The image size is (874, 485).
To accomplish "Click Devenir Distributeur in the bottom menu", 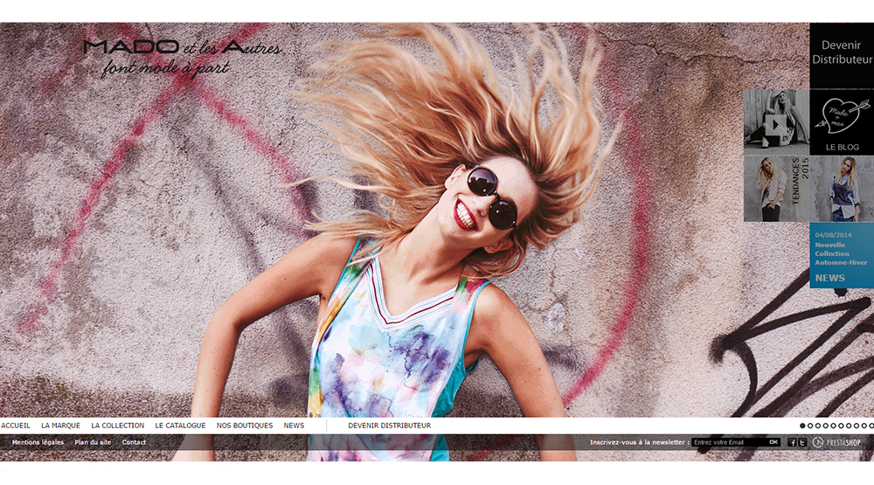I will tap(390, 426).
